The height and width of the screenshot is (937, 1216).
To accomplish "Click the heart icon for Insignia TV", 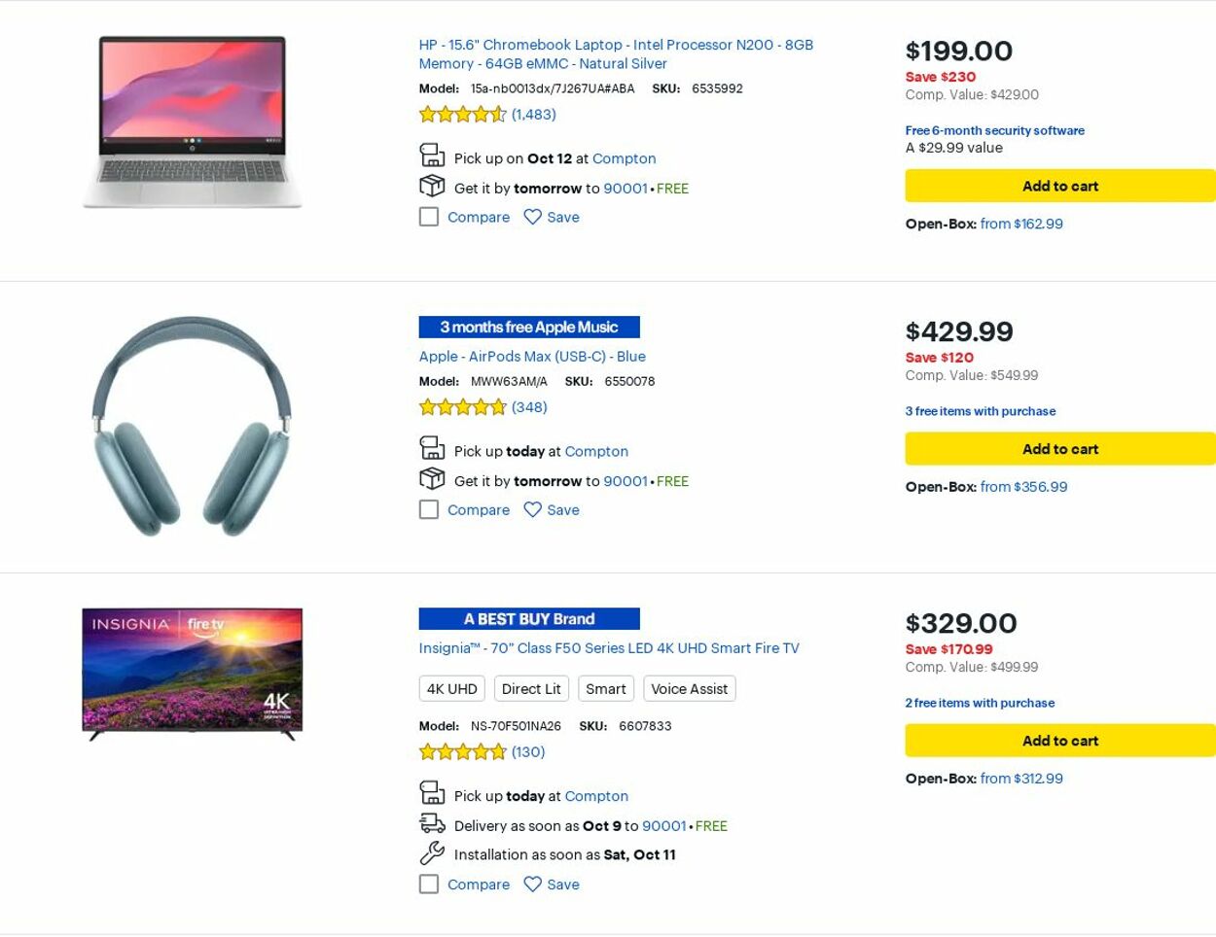I will pyautogui.click(x=532, y=884).
